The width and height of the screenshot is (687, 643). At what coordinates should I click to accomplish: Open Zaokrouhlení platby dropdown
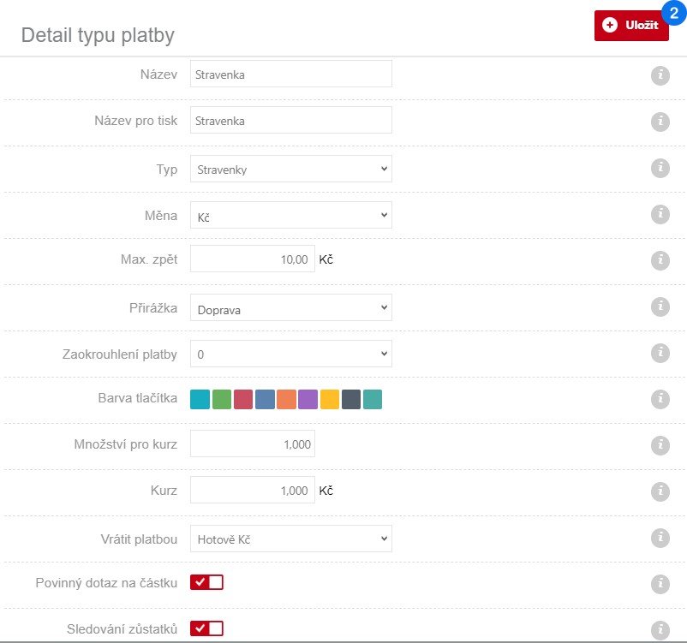coord(291,354)
